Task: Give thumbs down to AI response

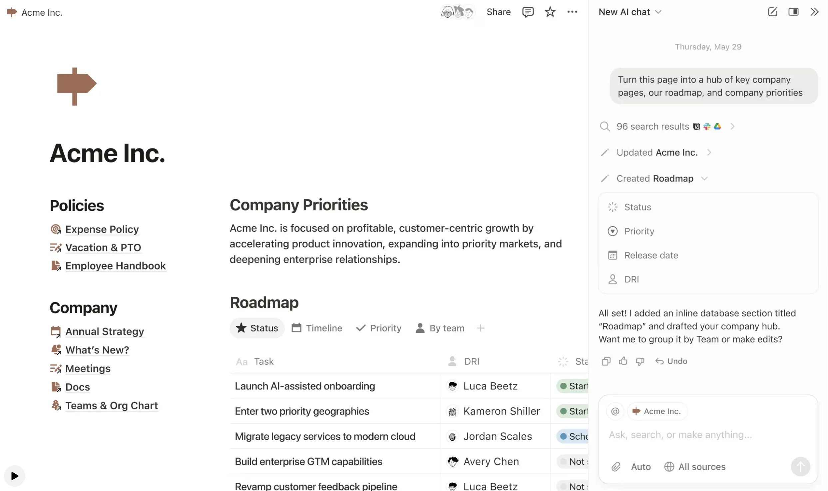Action: tap(640, 361)
